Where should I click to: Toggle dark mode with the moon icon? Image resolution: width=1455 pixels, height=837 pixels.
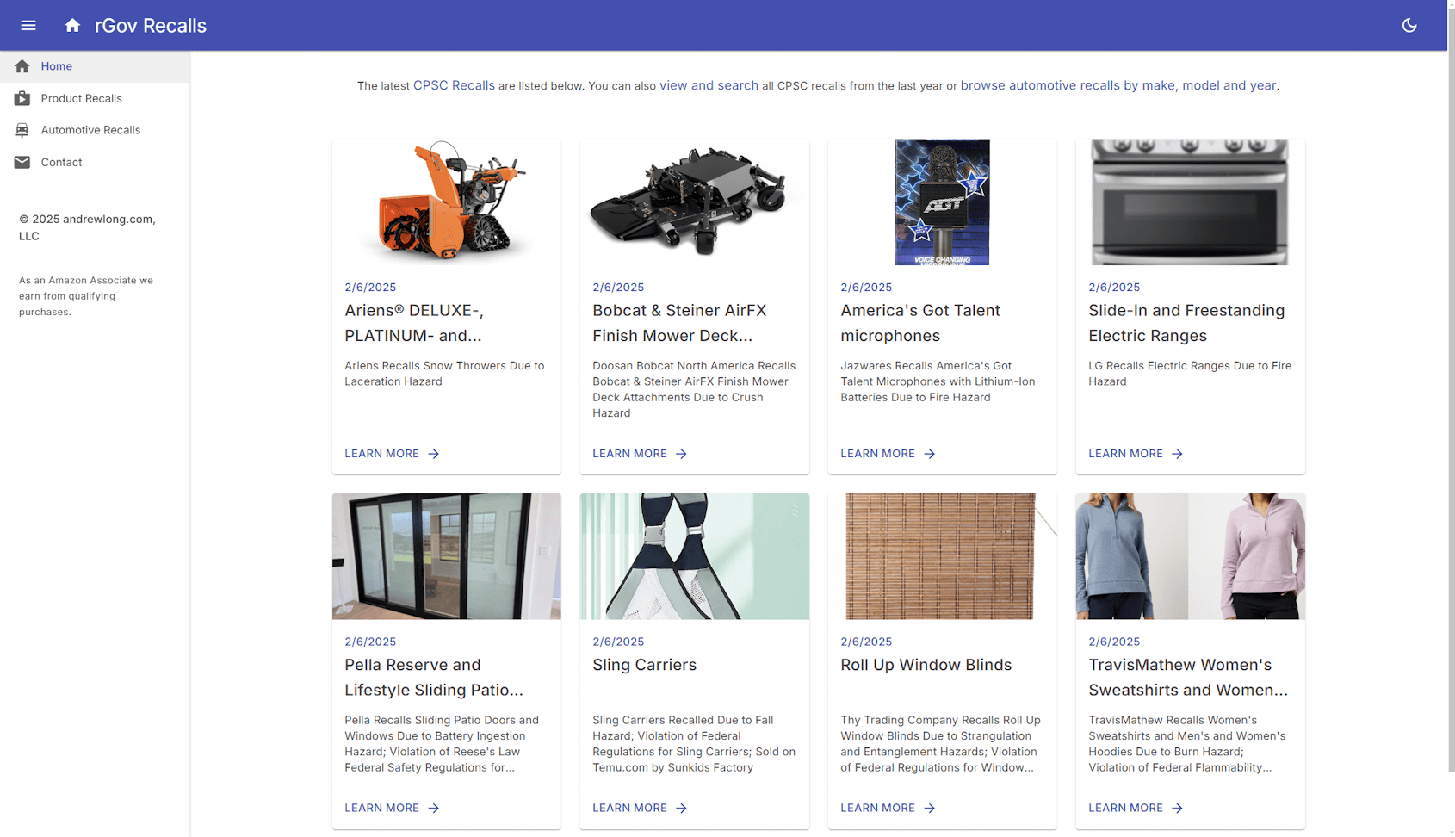click(1409, 25)
